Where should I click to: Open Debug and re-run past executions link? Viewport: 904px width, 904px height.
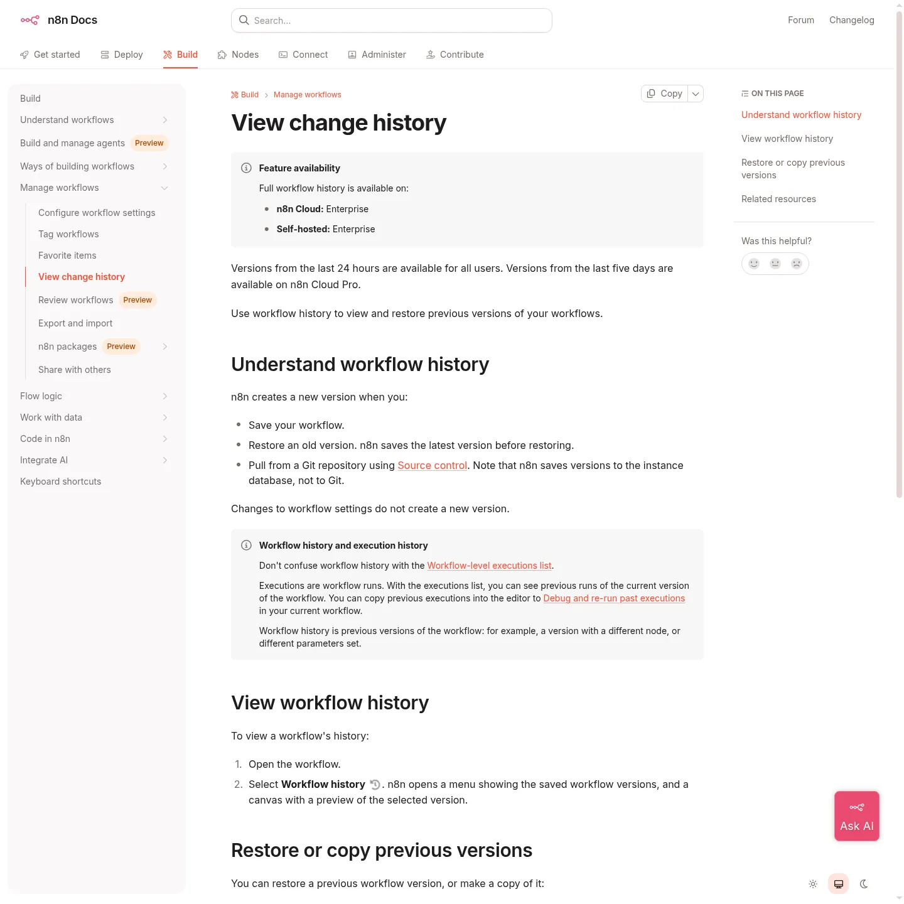pos(614,598)
